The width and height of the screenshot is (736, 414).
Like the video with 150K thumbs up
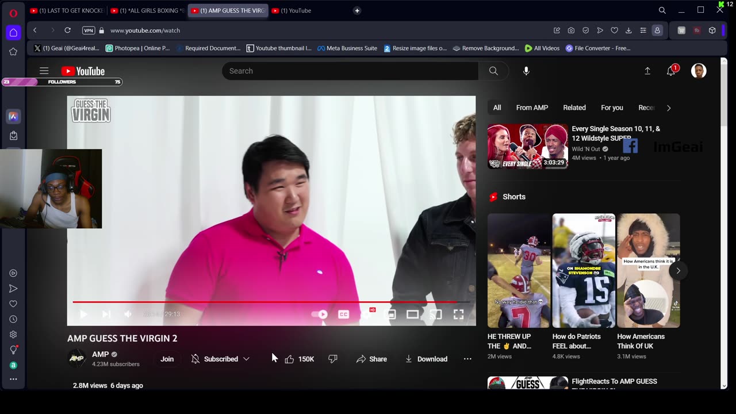pyautogui.click(x=299, y=359)
